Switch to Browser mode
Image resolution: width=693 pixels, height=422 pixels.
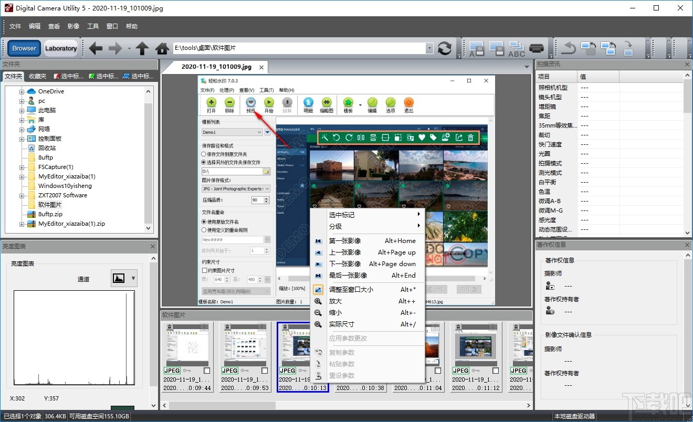24,48
